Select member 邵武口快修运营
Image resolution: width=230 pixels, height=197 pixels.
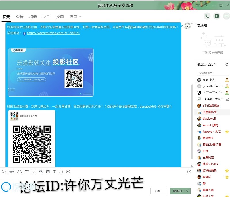212,144
